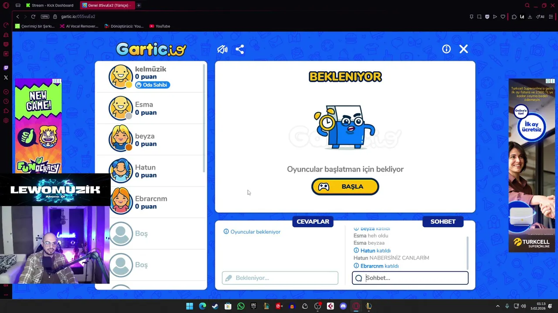Open WhatsApp from the taskbar
This screenshot has height=313, width=558.
[x=241, y=306]
